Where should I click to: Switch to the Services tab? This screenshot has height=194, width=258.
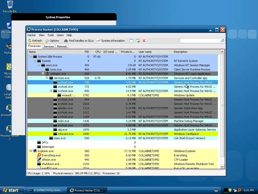49,46
